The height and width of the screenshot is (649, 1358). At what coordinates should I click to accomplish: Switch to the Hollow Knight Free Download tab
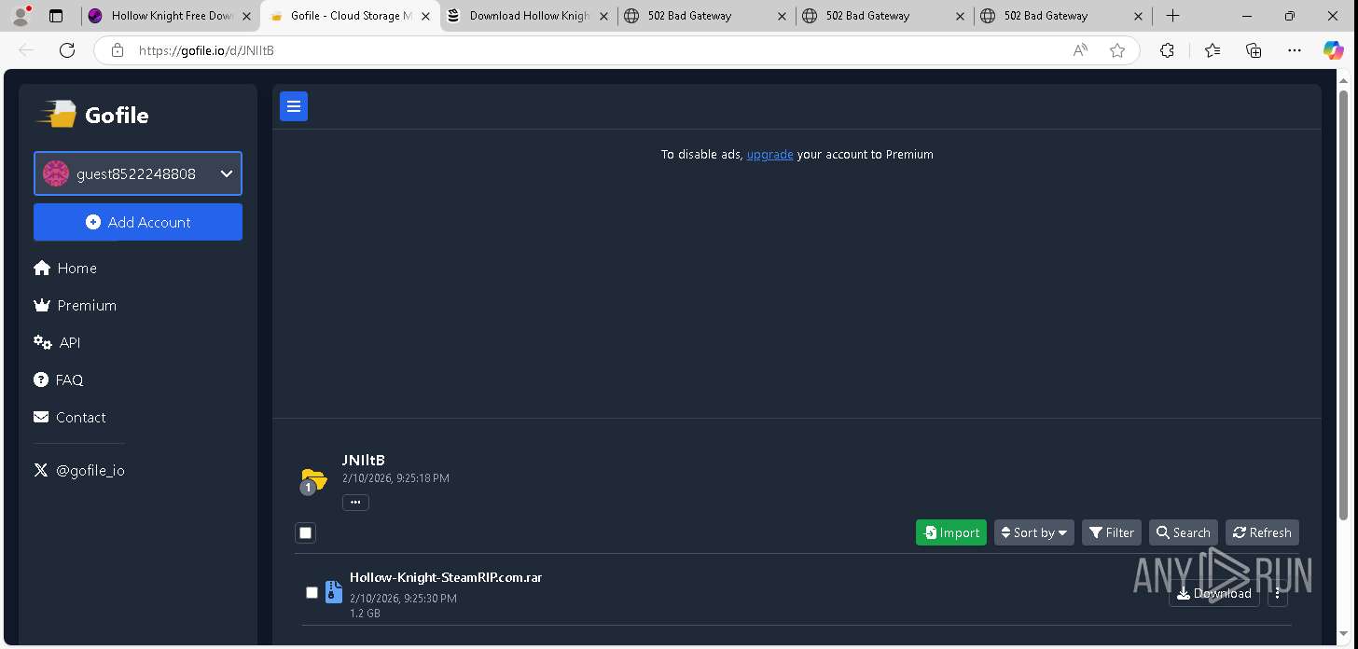(x=172, y=16)
